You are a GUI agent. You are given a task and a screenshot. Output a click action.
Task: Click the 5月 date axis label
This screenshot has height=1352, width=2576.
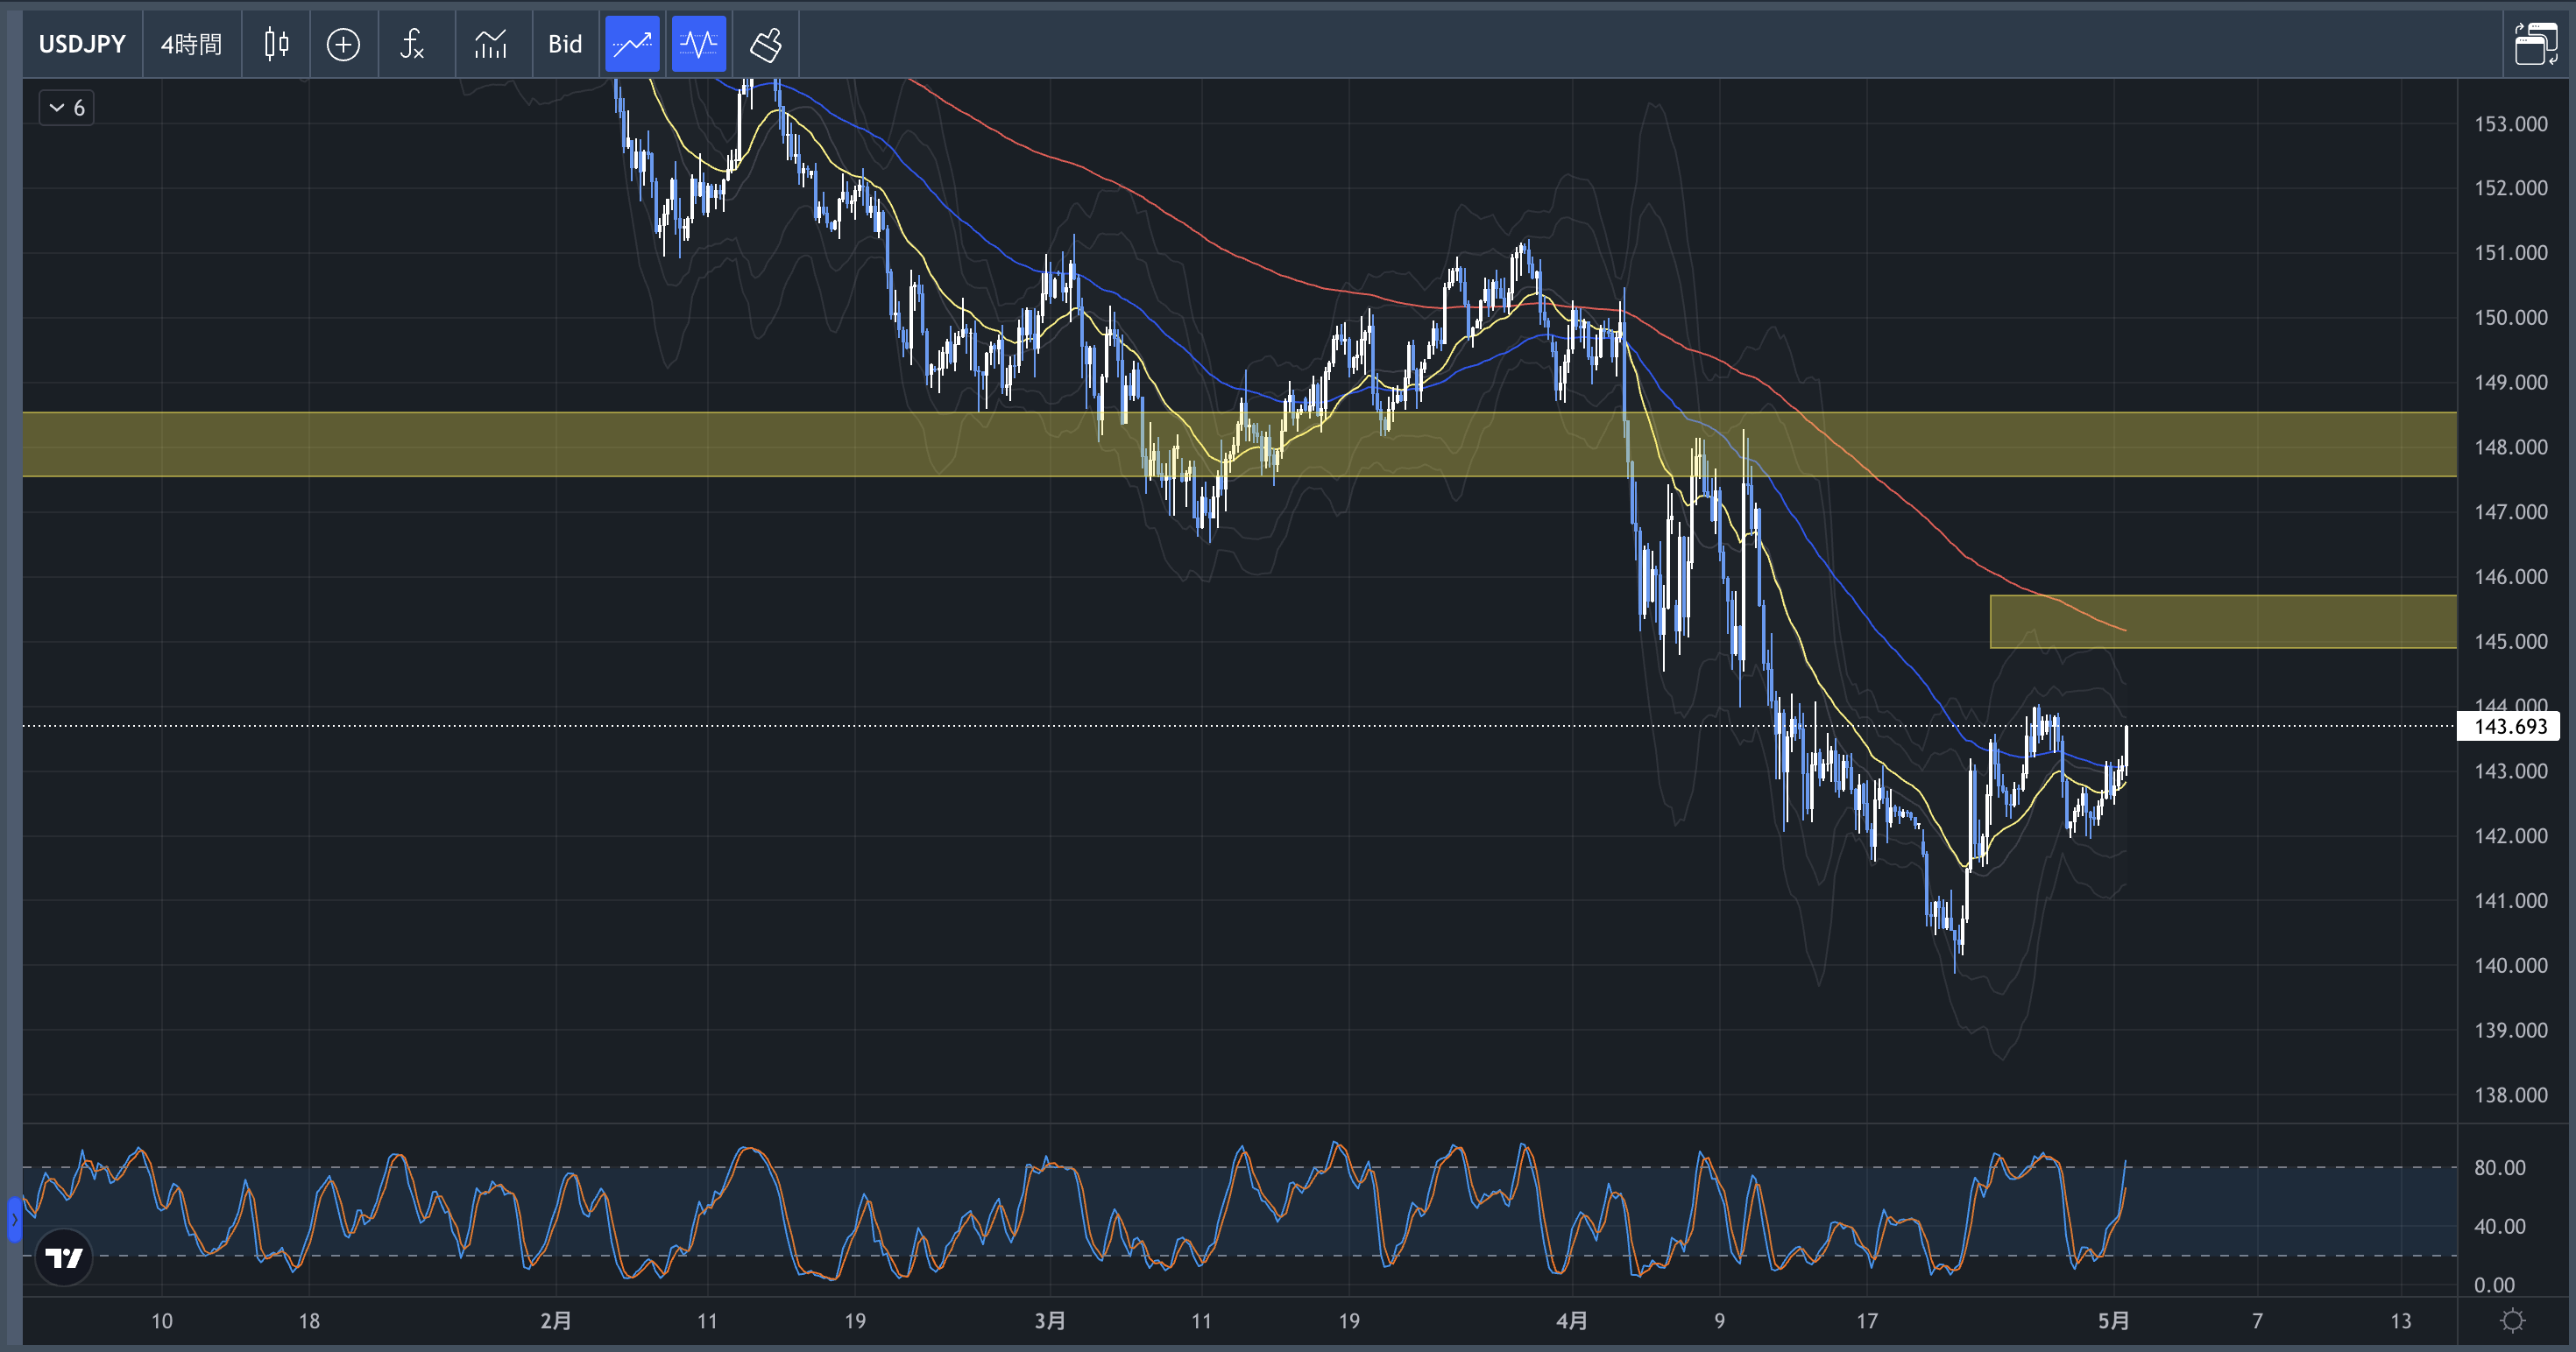click(x=2113, y=1321)
